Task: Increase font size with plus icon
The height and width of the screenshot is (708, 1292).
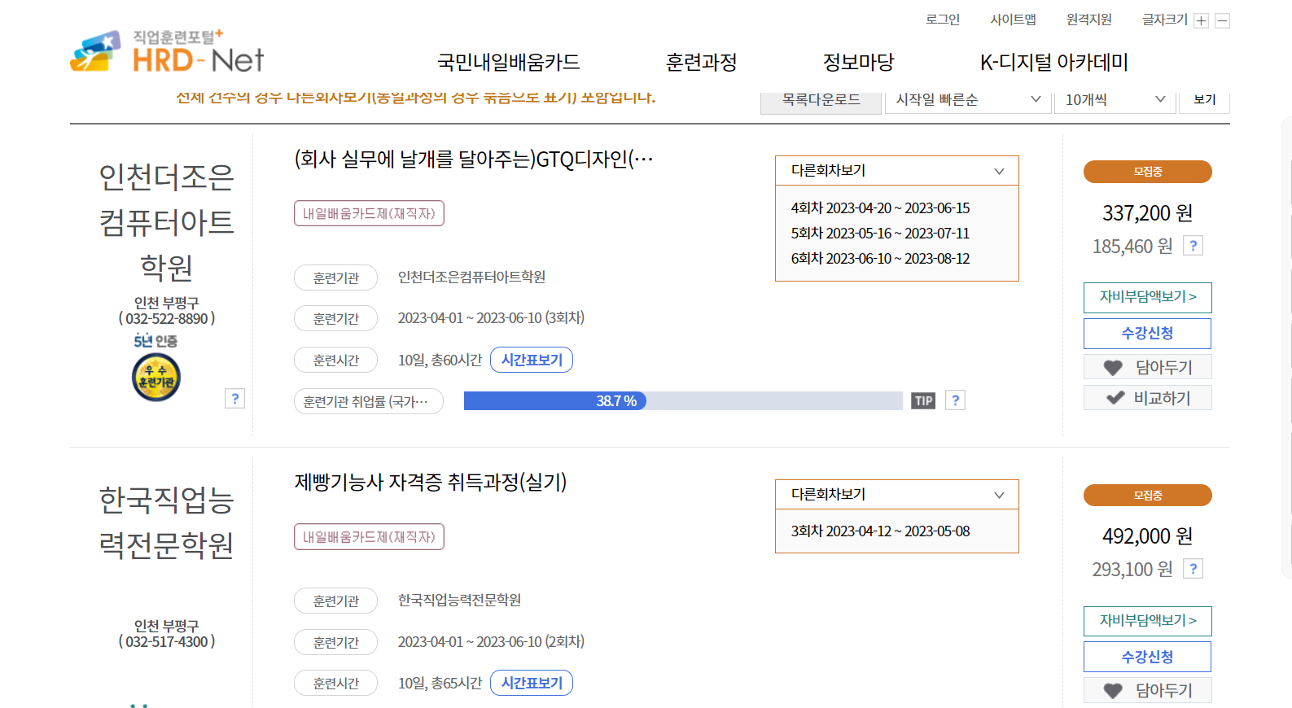Action: pyautogui.click(x=1201, y=21)
